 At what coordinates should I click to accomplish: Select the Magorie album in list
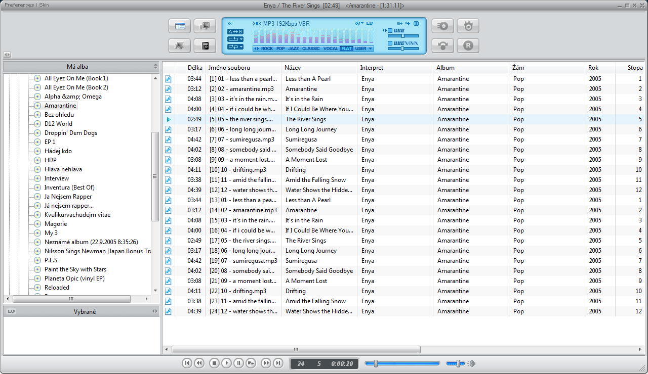pyautogui.click(x=55, y=224)
